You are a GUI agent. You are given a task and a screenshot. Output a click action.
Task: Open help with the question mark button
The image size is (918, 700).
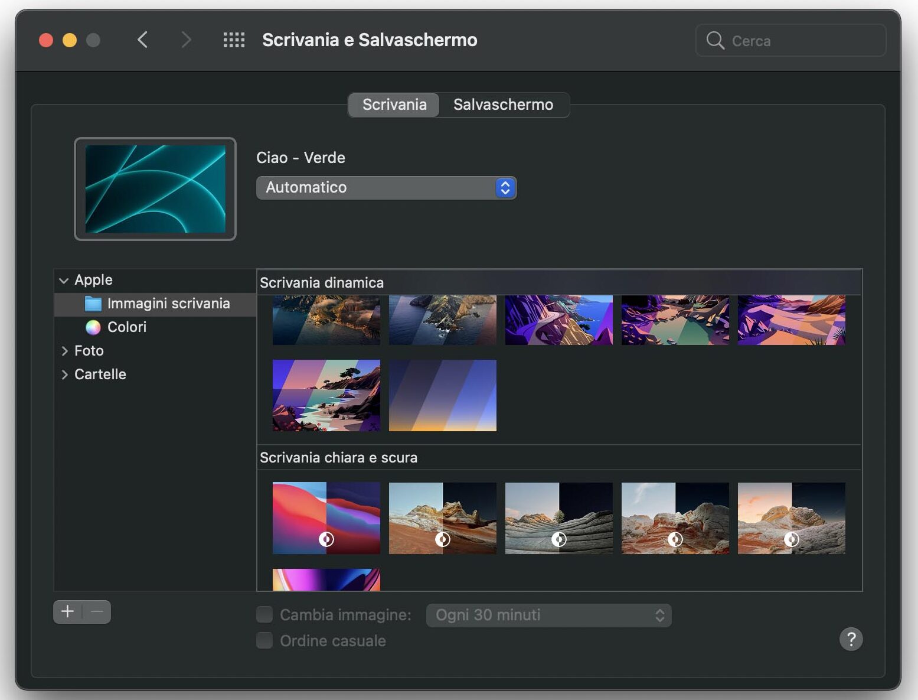(x=851, y=639)
